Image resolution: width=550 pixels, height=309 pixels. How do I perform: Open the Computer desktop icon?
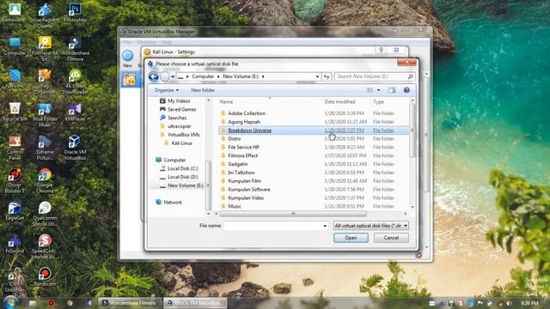click(x=15, y=46)
